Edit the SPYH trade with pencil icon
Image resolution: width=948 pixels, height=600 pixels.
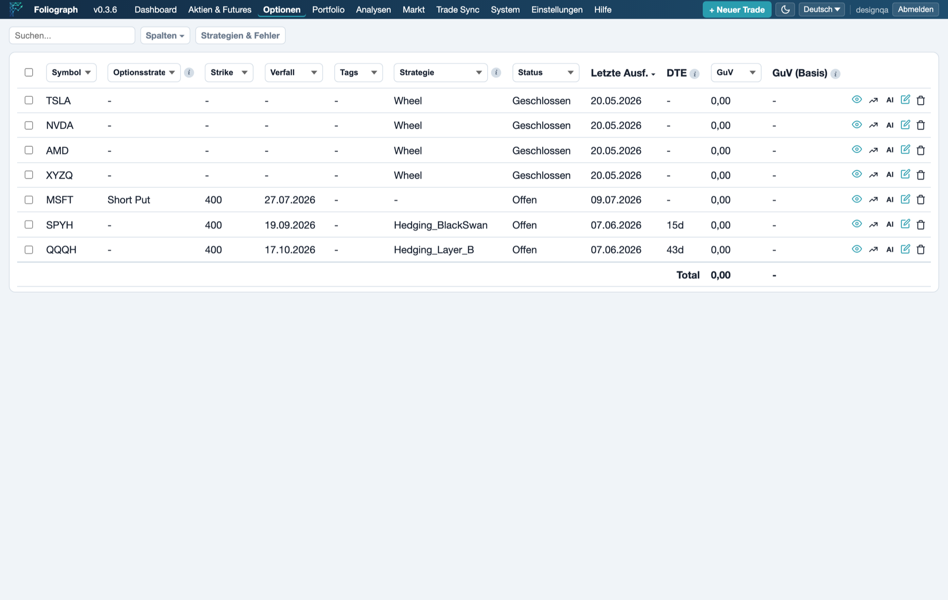[x=905, y=224]
